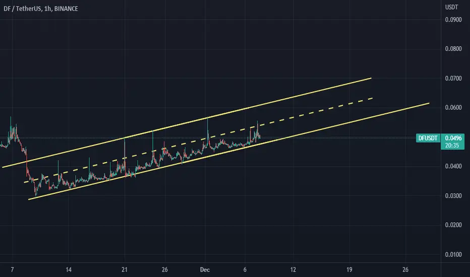The height and width of the screenshot is (277, 470).
Task: Click the 0.0496 current price label
Action: (x=453, y=138)
